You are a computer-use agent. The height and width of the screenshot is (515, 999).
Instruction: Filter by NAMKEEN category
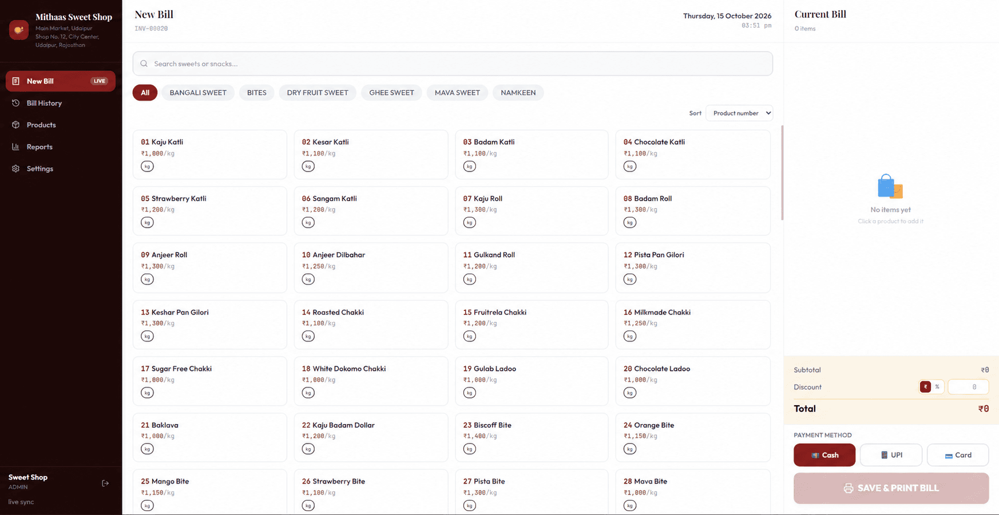coord(518,93)
